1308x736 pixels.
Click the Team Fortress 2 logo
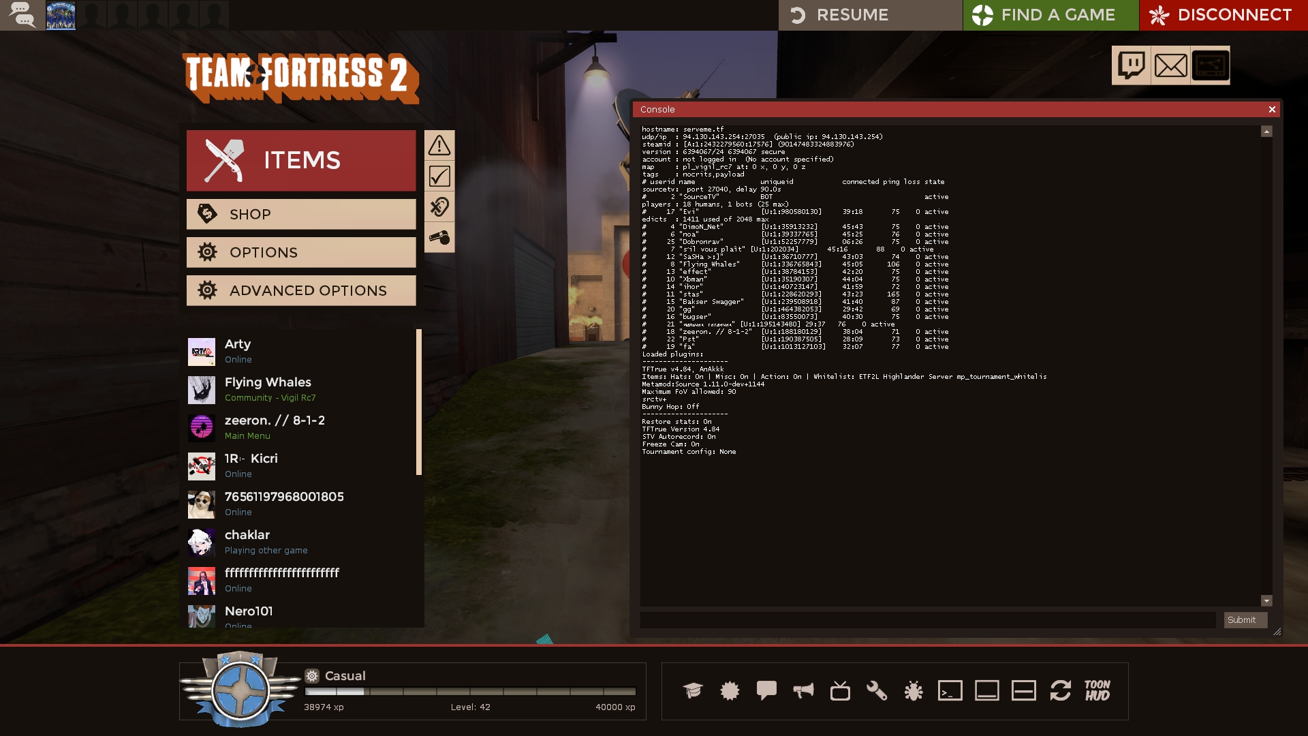coord(300,78)
